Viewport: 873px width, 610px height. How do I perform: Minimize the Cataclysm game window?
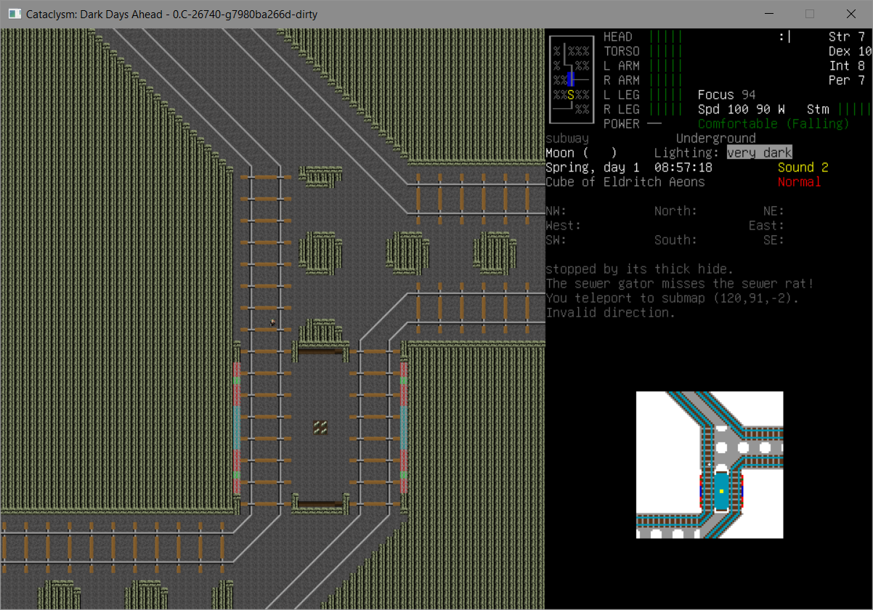click(771, 14)
